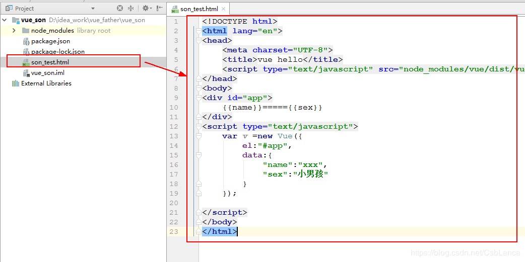Collapse the head tag fold on line 3
The width and height of the screenshot is (525, 262).
pos(199,41)
